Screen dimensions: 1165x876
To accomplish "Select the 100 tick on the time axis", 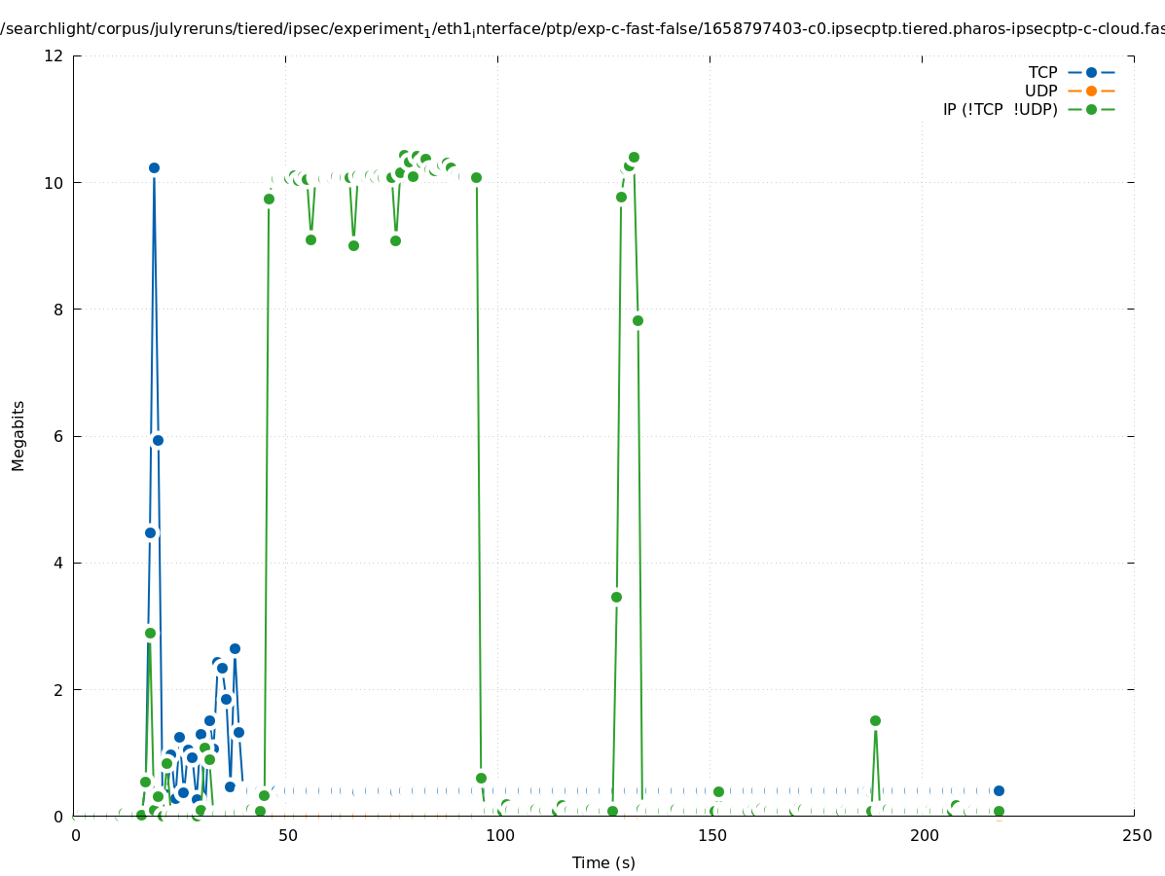I will (x=499, y=836).
